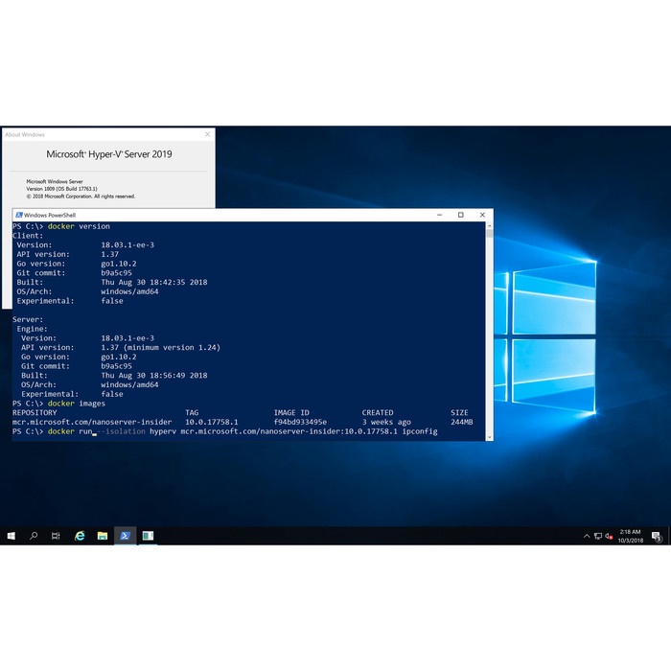Click PowerShell title bar icon

(x=19, y=215)
